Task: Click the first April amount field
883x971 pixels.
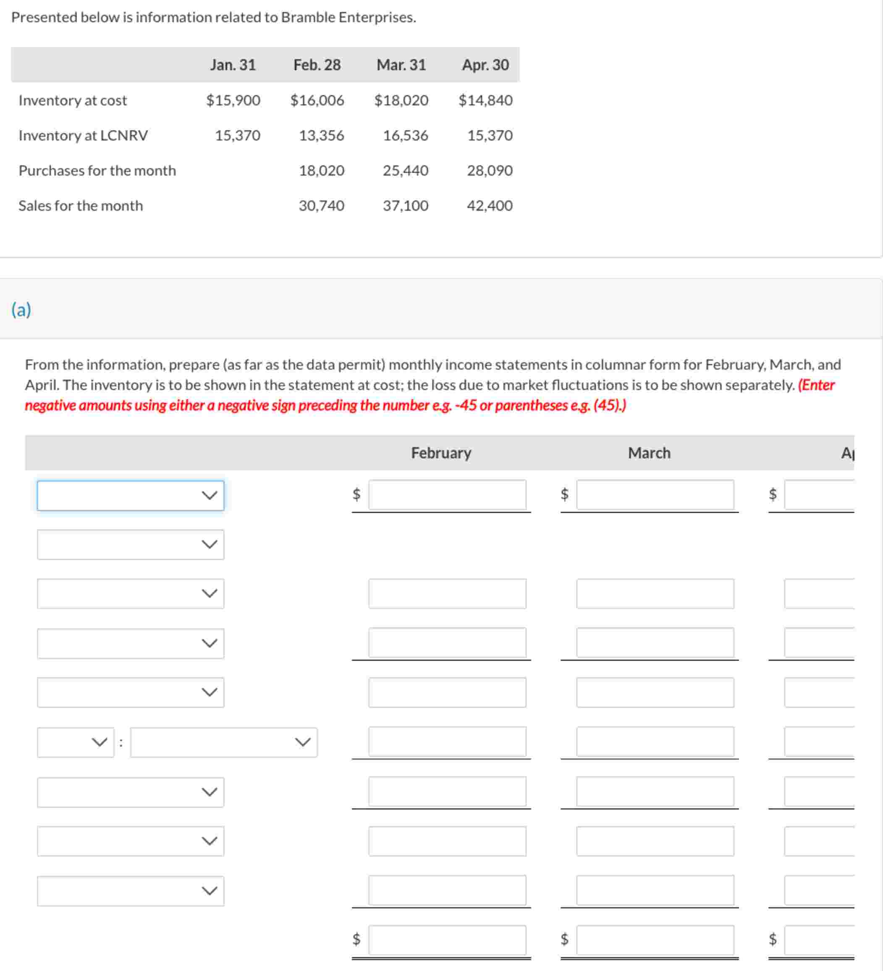Action: click(x=820, y=494)
